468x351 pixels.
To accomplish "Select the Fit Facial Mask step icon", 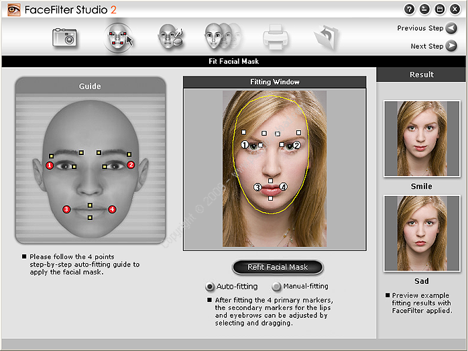I will (x=118, y=38).
